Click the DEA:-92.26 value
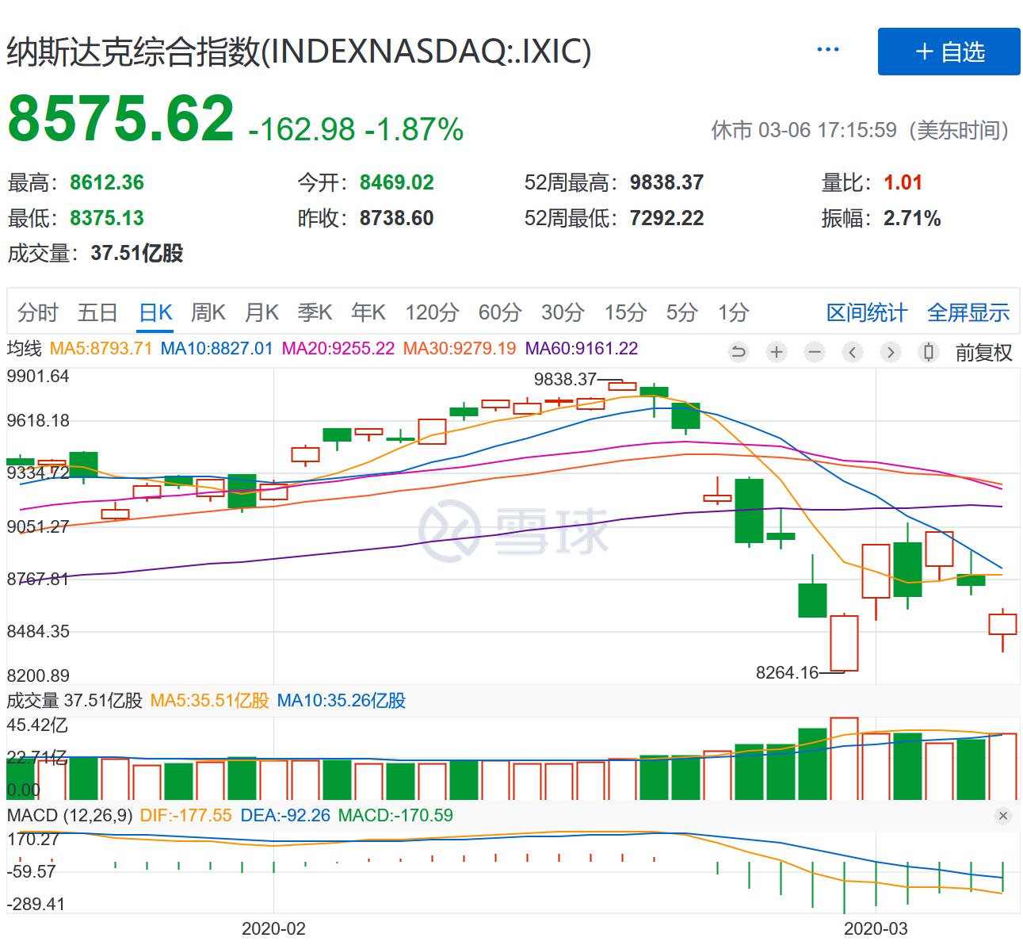Viewport: 1023px width, 949px height. click(285, 816)
